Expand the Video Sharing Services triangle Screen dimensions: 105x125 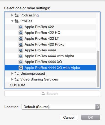[12, 79]
